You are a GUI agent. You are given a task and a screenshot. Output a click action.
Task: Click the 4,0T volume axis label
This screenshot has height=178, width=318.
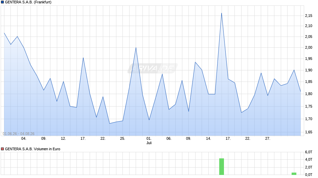(309, 159)
